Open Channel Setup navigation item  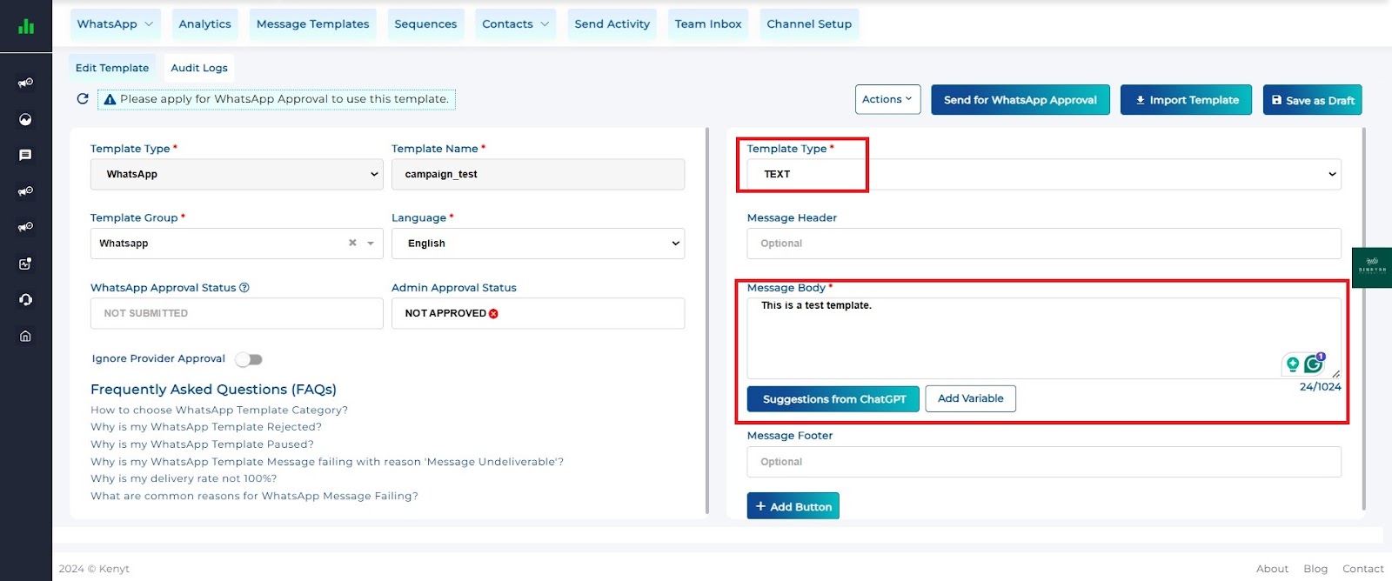(809, 24)
